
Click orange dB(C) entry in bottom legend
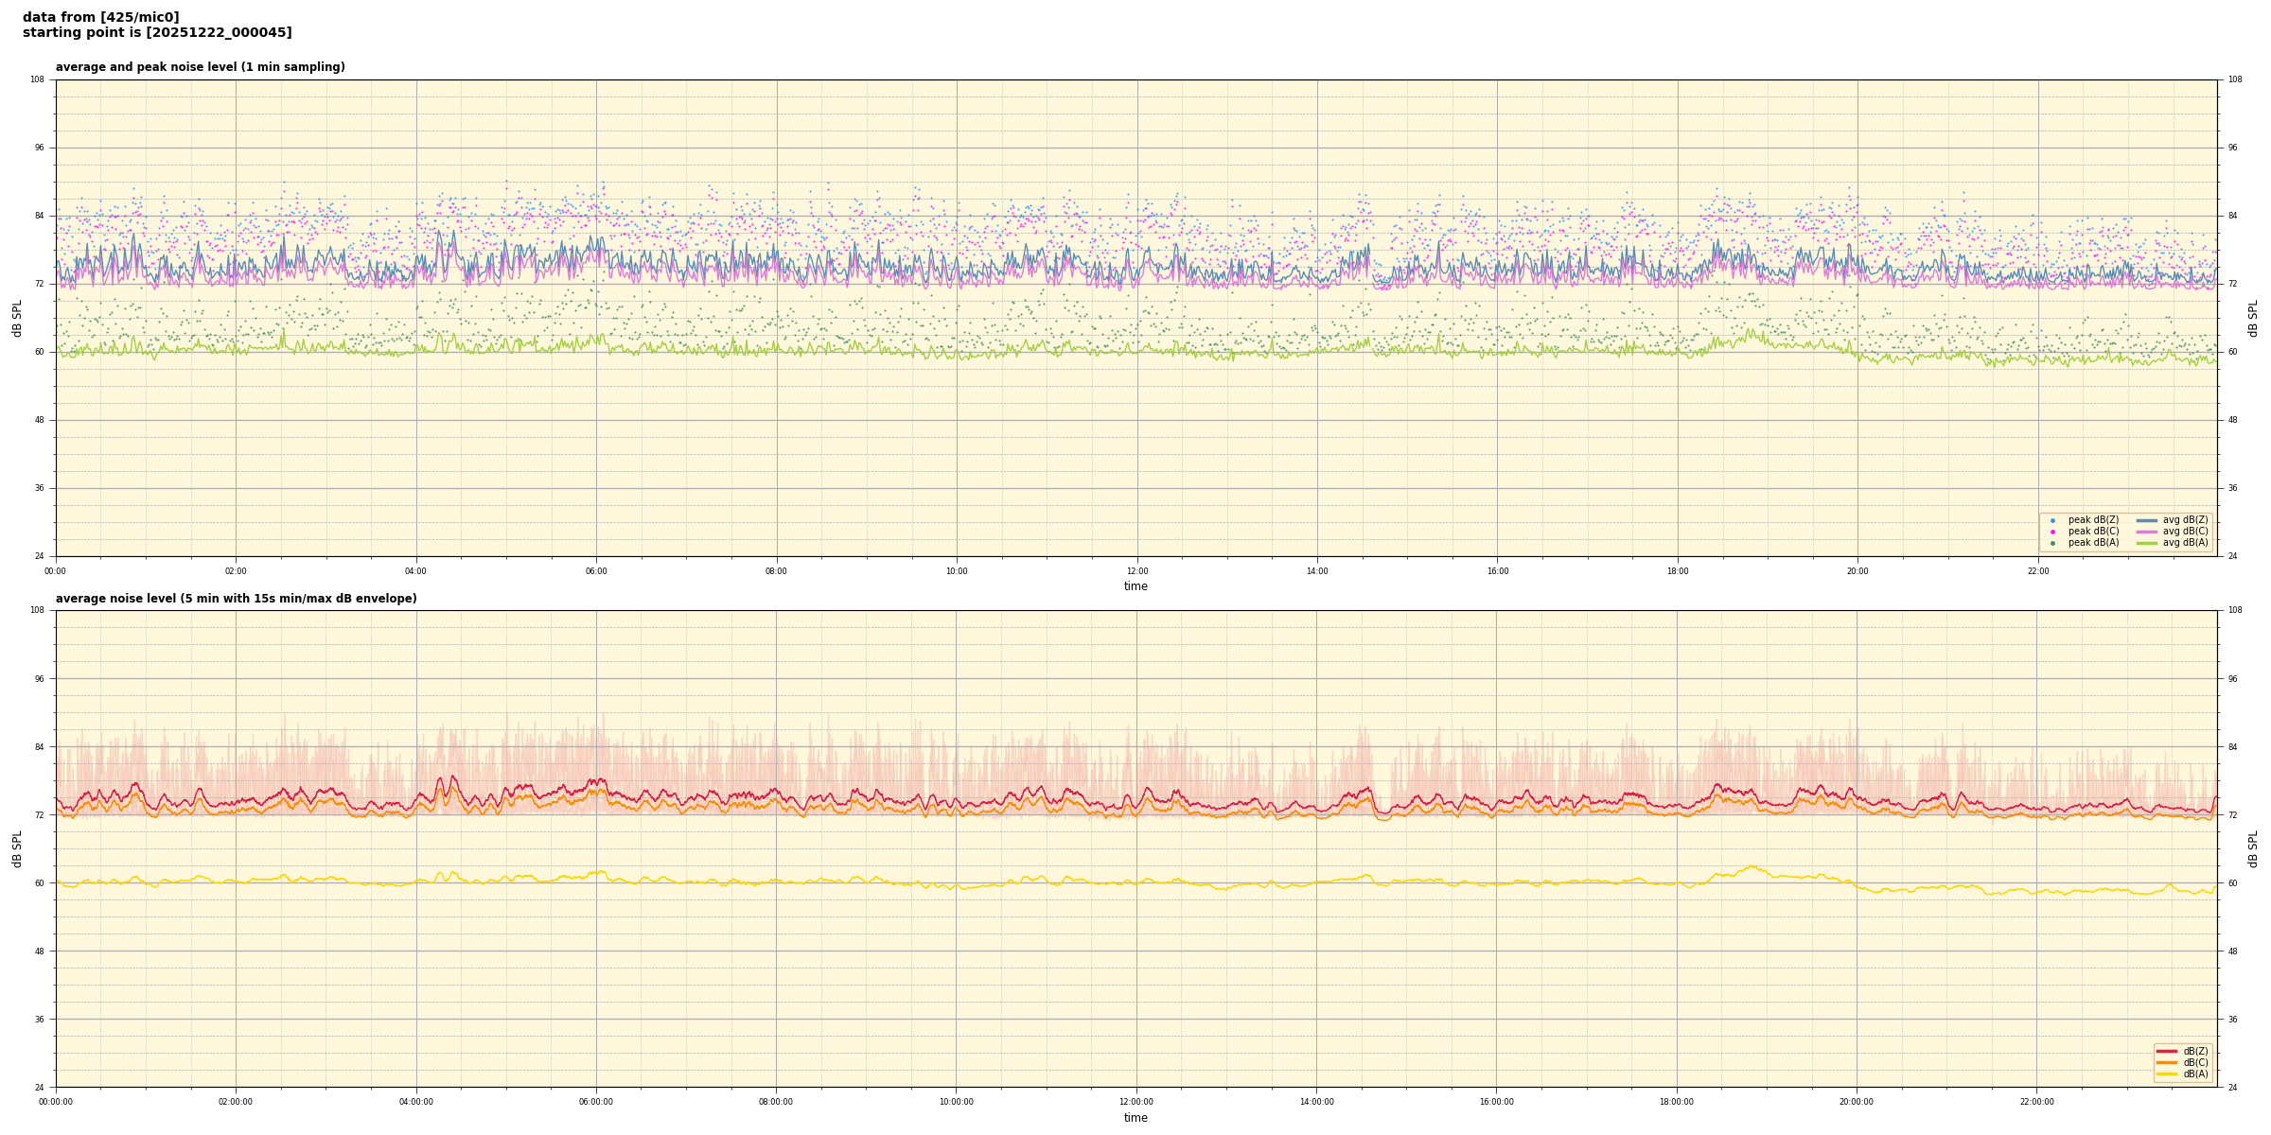pos(2166,1062)
